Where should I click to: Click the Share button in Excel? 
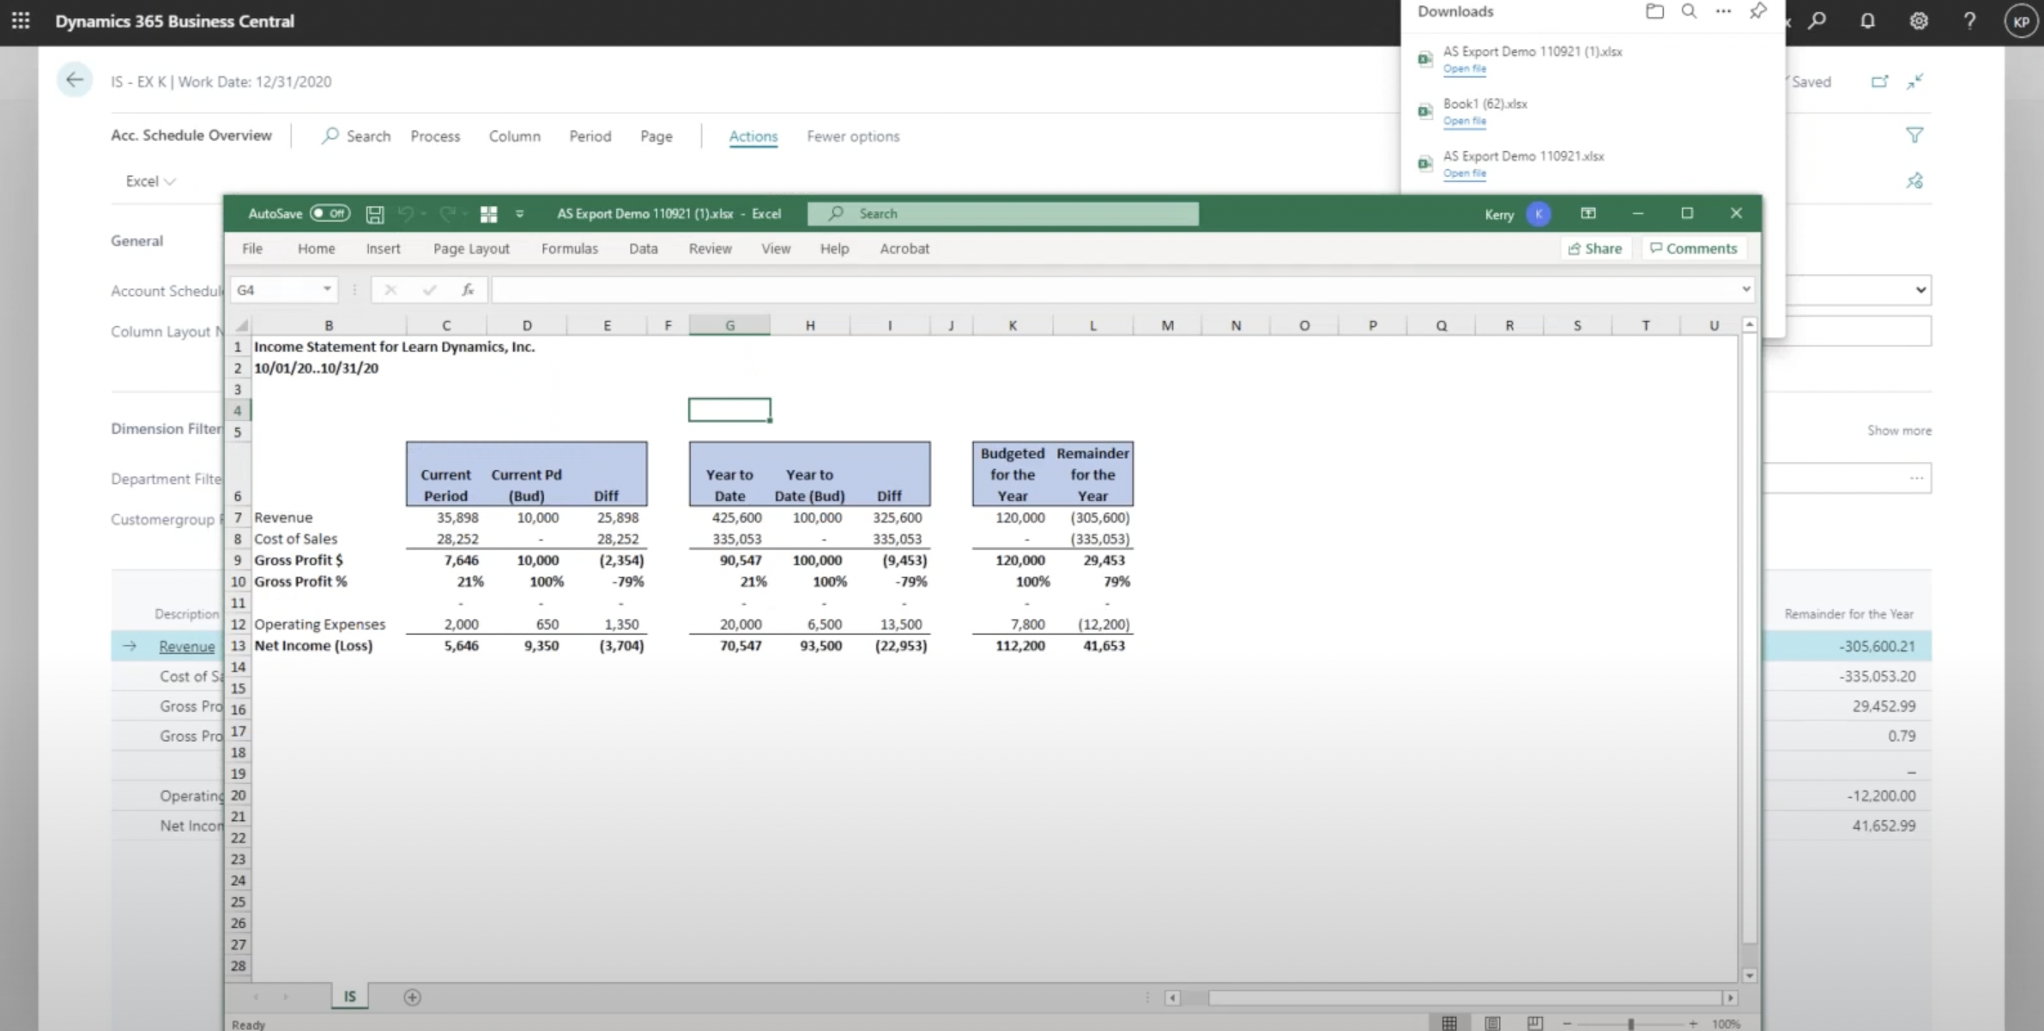1595,248
